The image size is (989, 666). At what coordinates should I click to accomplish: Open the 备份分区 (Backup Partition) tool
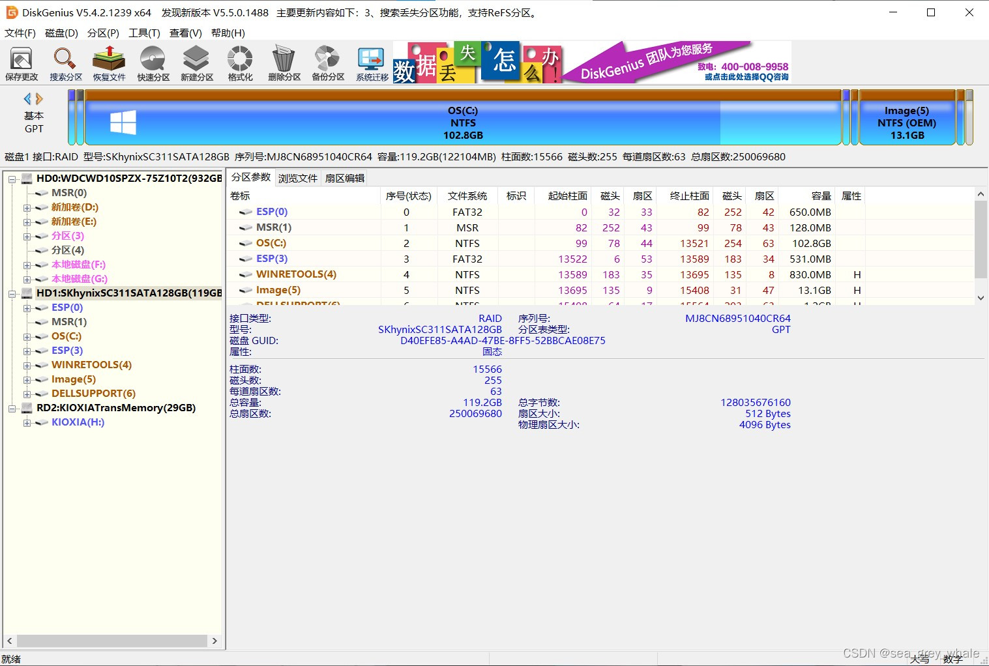pos(328,64)
